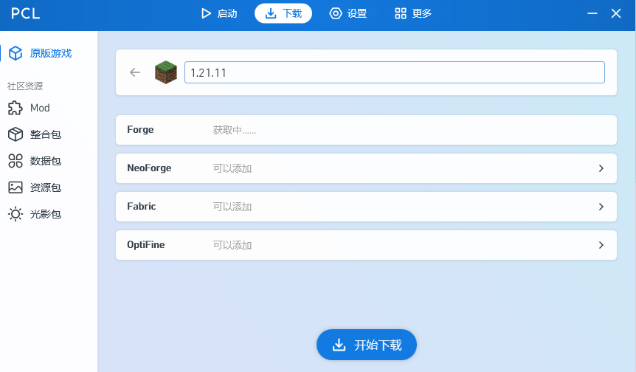Close the PCL launcher window

tap(616, 13)
